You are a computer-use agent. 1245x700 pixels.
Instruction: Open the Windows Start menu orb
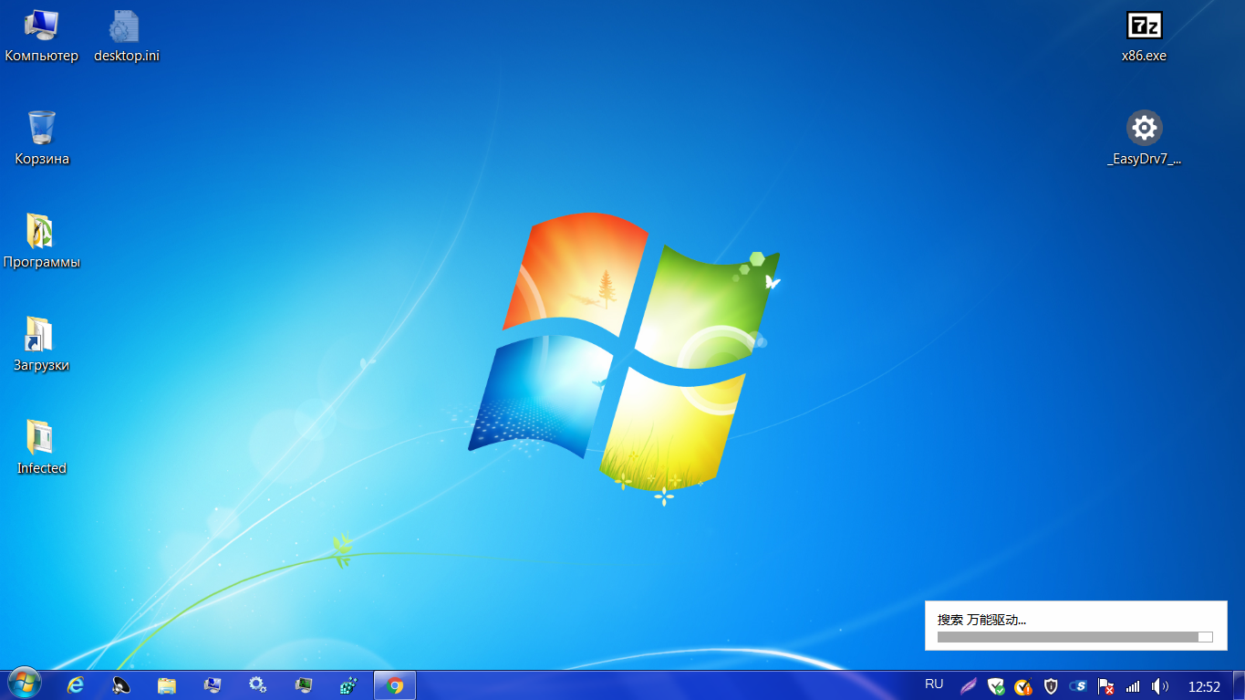pyautogui.click(x=25, y=684)
